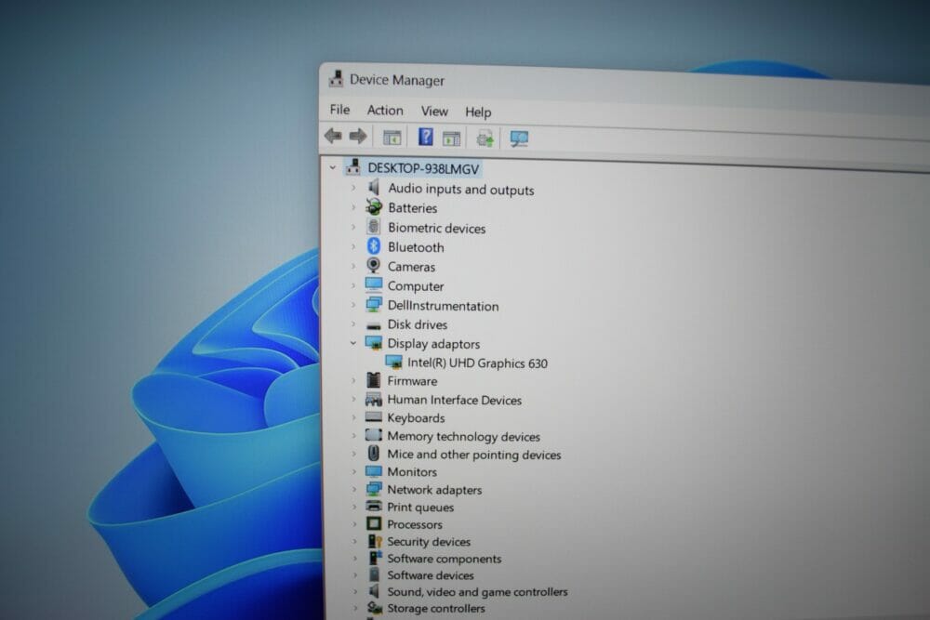Open the View menu

[x=434, y=112]
